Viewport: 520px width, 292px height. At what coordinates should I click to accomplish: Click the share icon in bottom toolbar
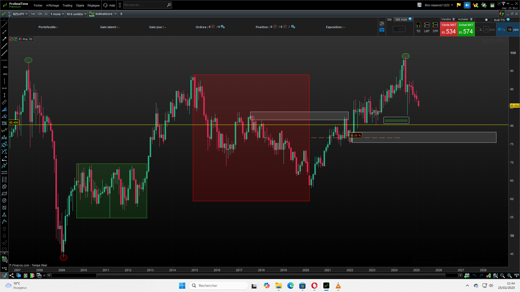pyautogui.click(x=12, y=276)
